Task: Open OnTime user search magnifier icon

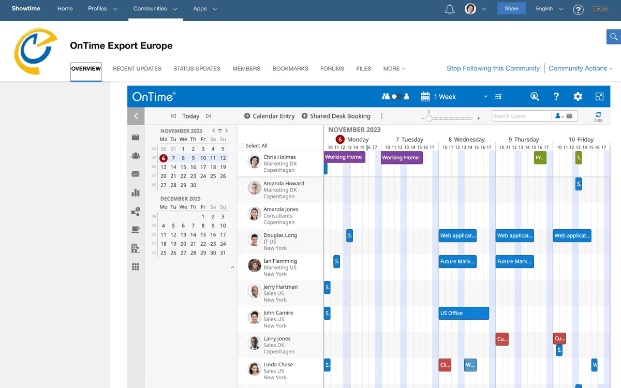Action: [535, 97]
